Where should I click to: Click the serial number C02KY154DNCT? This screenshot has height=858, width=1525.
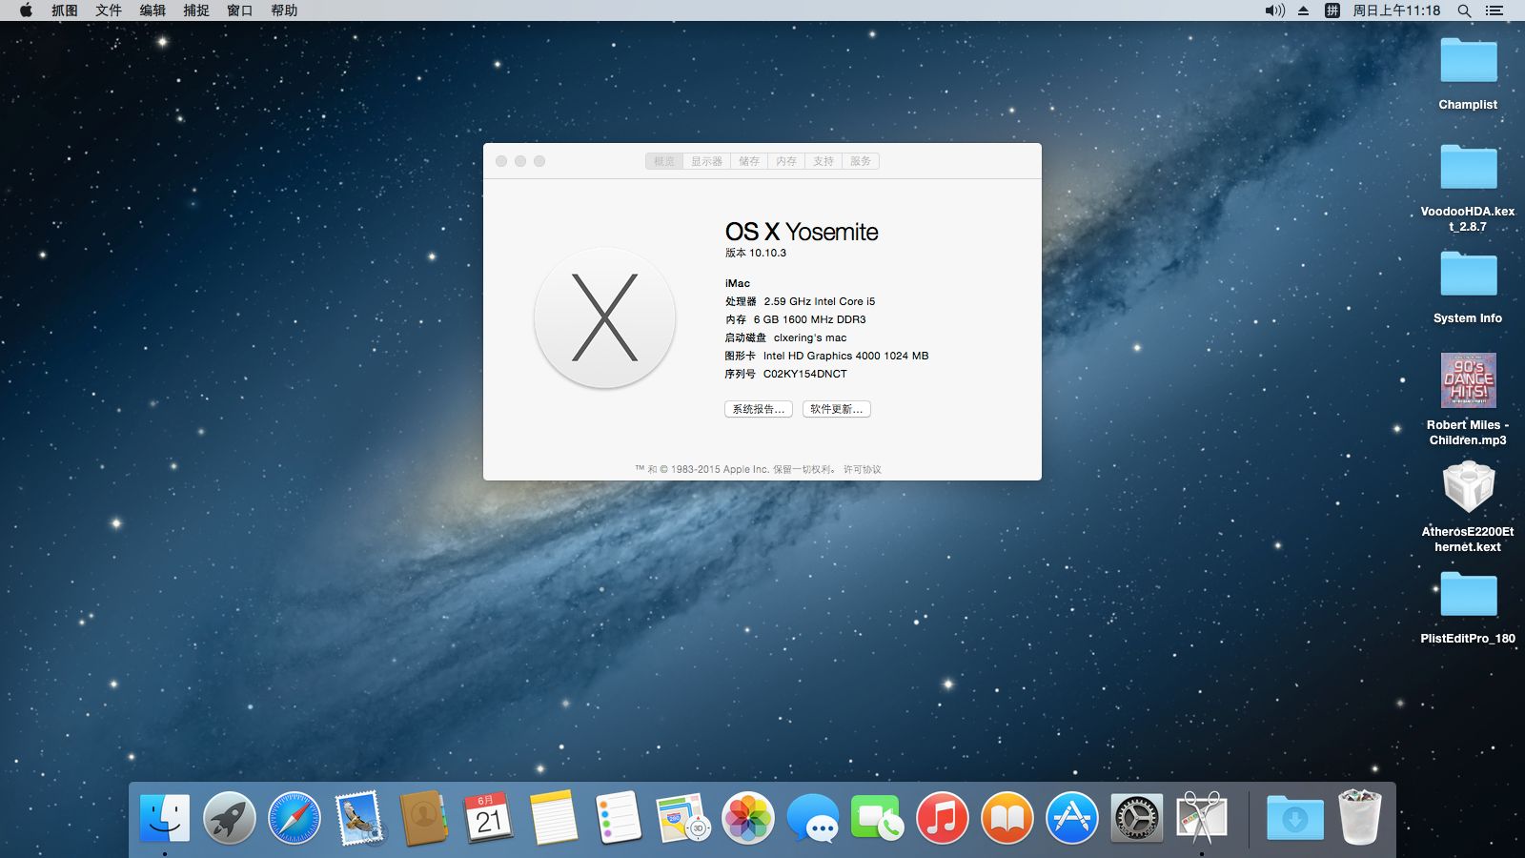tap(805, 374)
